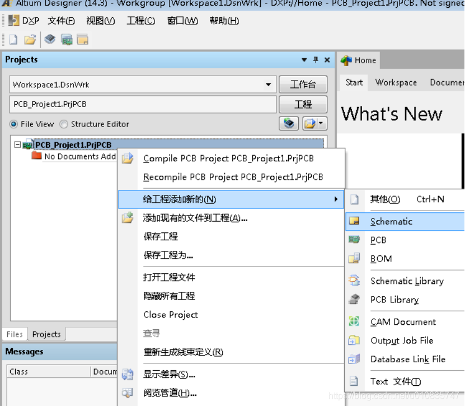Screen dimensions: 465x406
Task: Open the Projects panel options dropdown arrow
Action: [x=304, y=60]
